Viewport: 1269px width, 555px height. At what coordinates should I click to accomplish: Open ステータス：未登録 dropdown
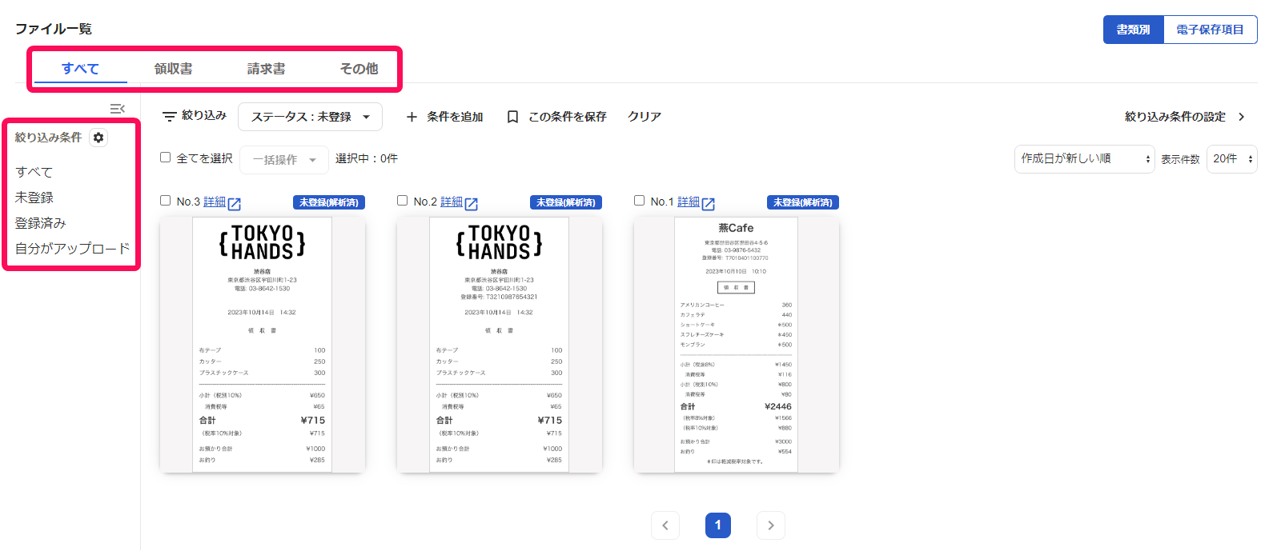(x=311, y=117)
